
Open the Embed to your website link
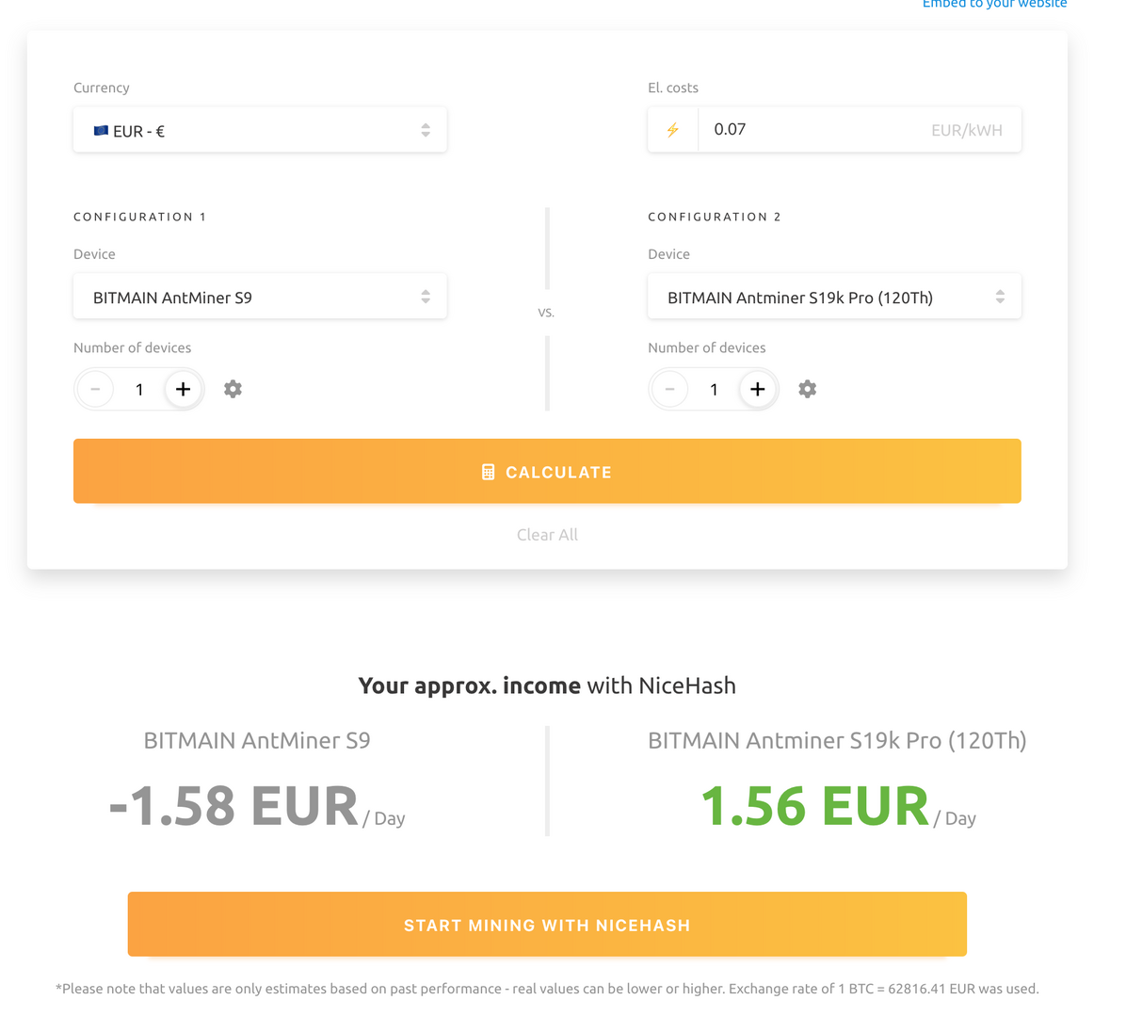tap(994, 5)
